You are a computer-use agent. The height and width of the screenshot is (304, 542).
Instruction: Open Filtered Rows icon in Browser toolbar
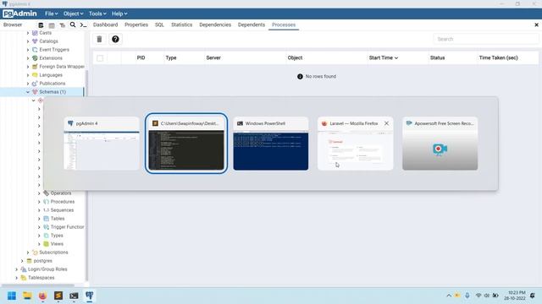62,25
